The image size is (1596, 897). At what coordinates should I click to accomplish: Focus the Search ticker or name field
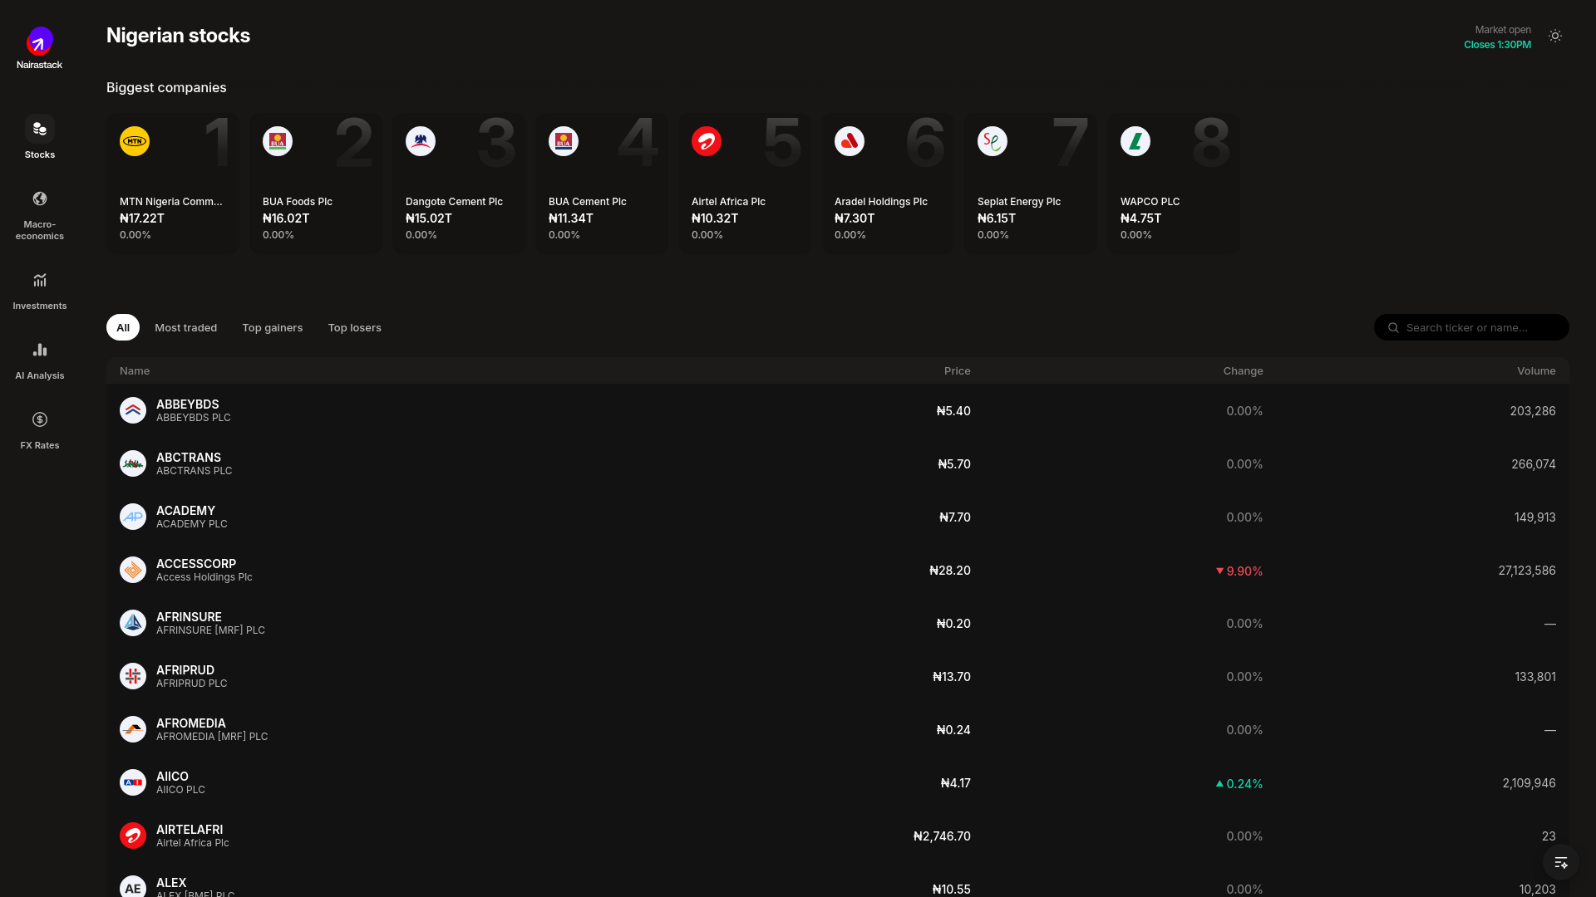[x=1471, y=327]
